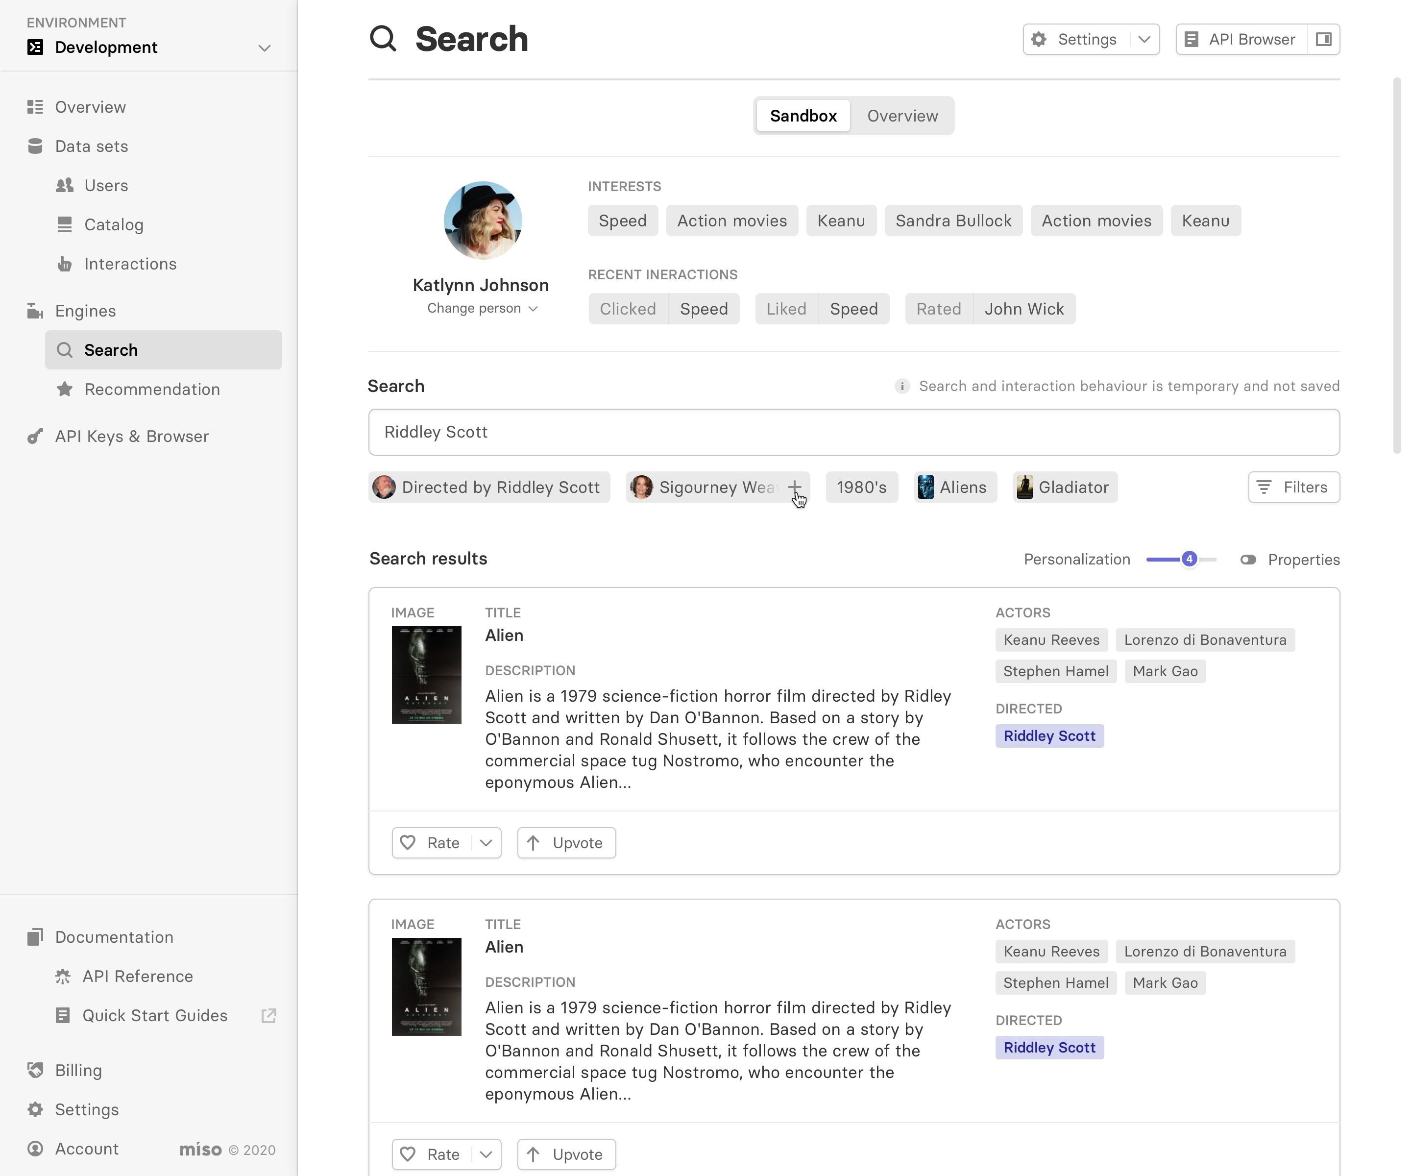This screenshot has width=1411, height=1176.
Task: Click the info icon beside temporary search notice
Action: (x=901, y=387)
